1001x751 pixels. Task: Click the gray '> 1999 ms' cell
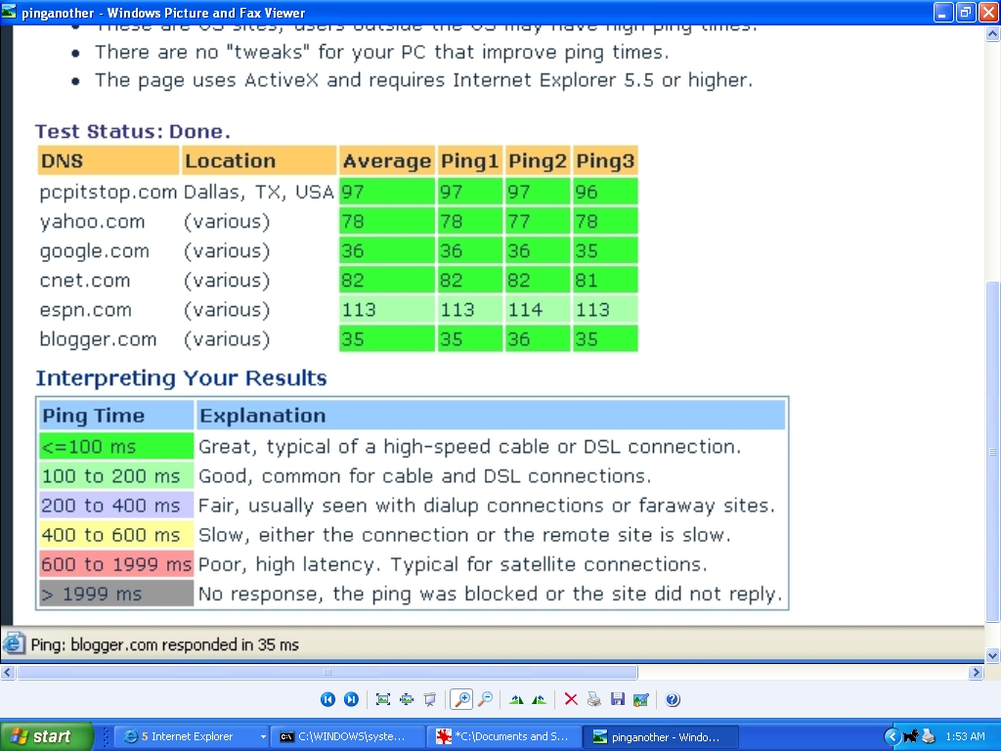(116, 594)
